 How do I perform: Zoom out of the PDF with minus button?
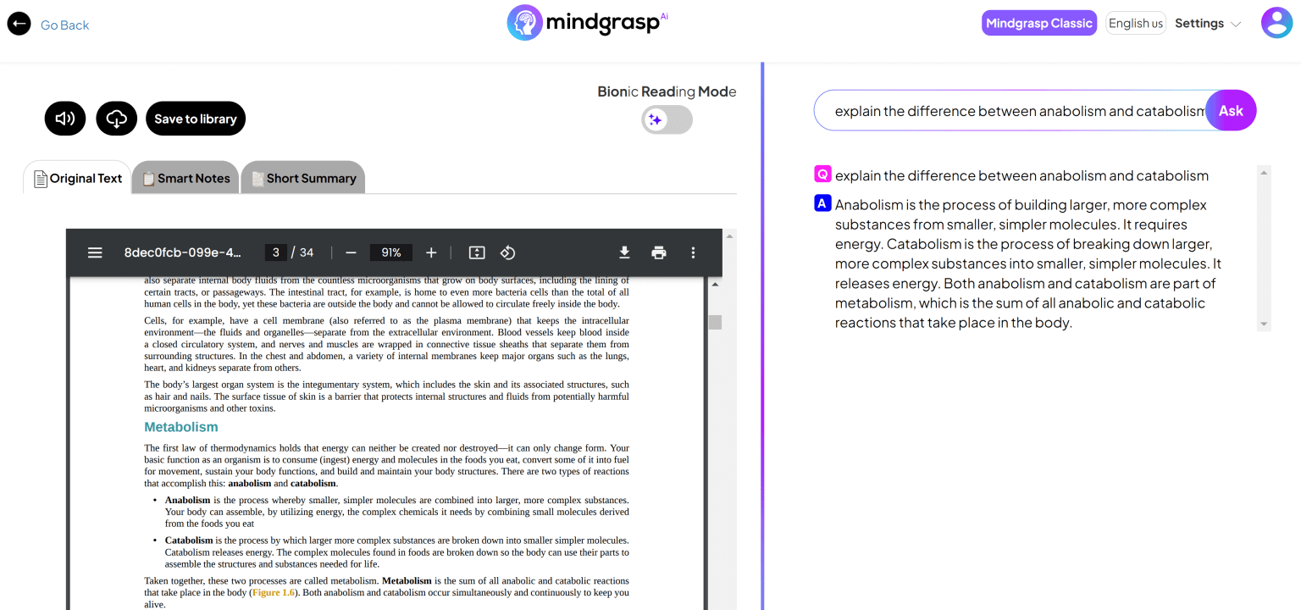[351, 252]
